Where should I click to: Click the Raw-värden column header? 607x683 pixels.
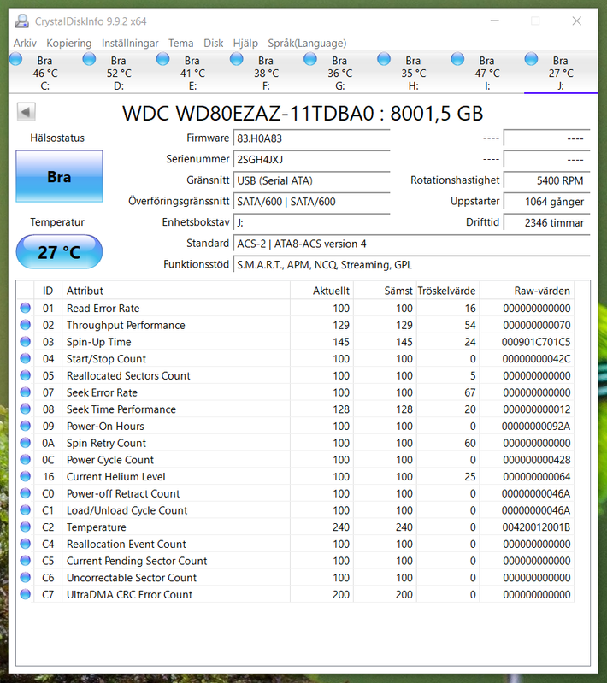[x=527, y=291]
